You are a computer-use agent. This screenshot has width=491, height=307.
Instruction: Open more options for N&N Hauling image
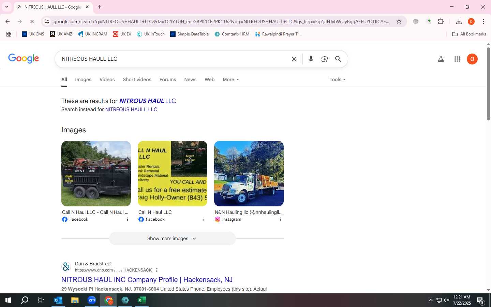(x=280, y=219)
